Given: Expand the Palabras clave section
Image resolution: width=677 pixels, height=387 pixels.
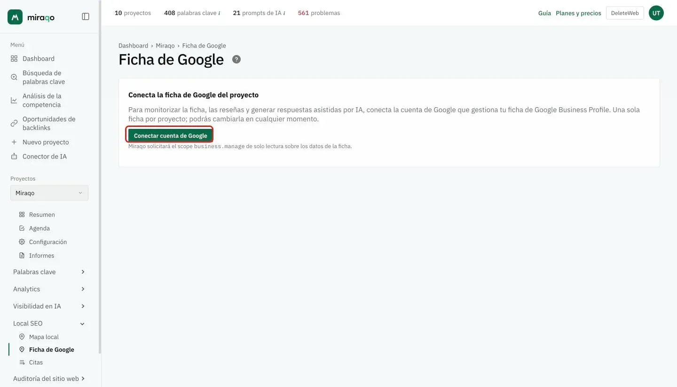Looking at the screenshot, I should point(49,272).
